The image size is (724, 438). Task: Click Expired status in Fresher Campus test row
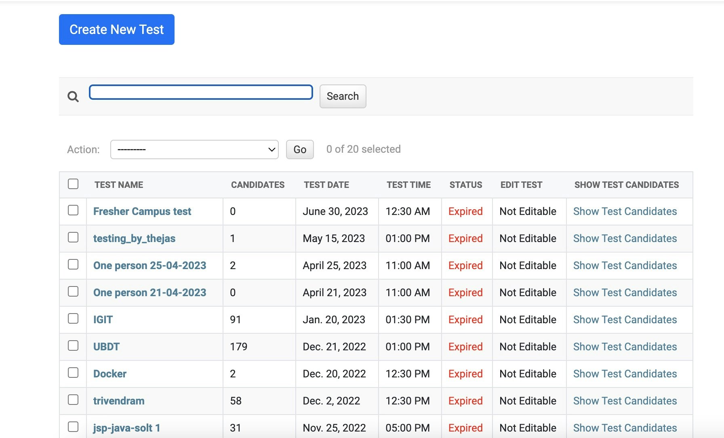465,211
